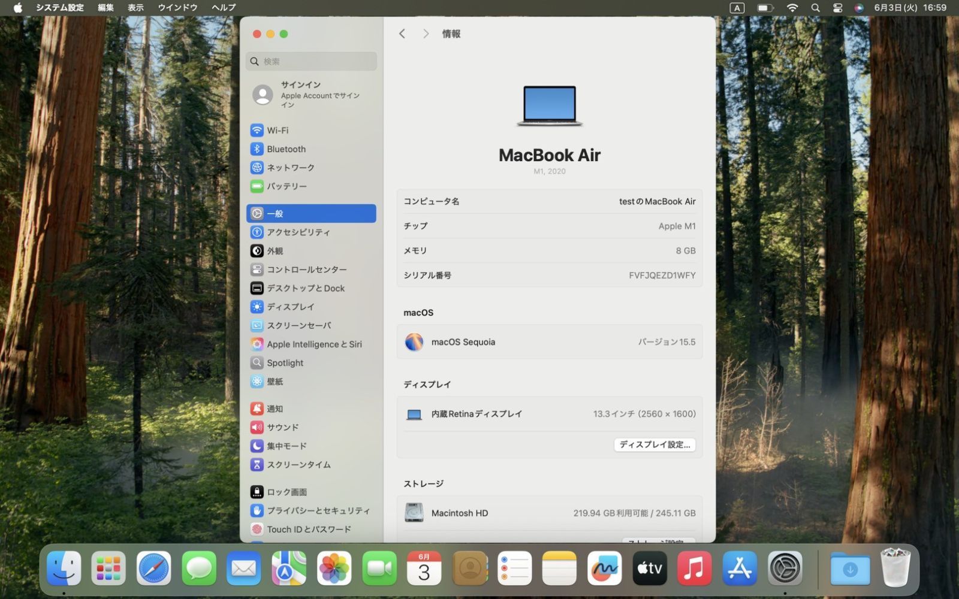959x599 pixels.
Task: Click the Apple M1 chip value
Action: click(x=677, y=226)
